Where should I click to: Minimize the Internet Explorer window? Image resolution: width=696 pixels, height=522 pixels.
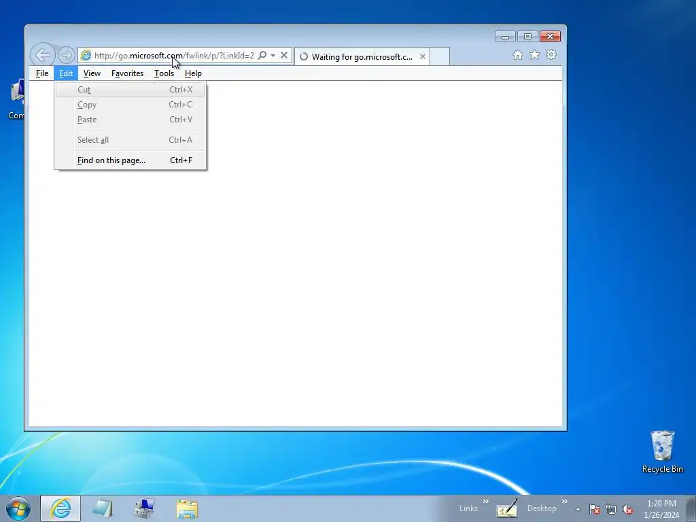[505, 37]
